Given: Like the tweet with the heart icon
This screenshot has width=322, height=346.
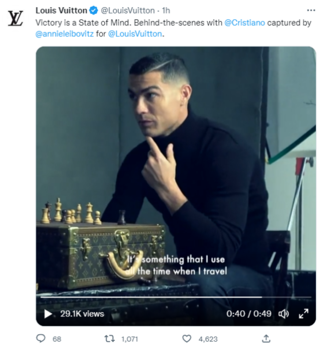Looking at the screenshot, I should [187, 338].
